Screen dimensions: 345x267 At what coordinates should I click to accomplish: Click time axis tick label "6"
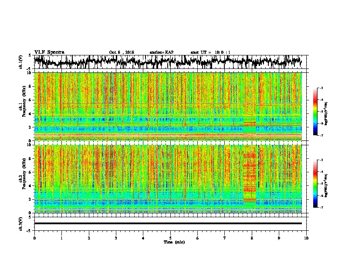[198, 238]
